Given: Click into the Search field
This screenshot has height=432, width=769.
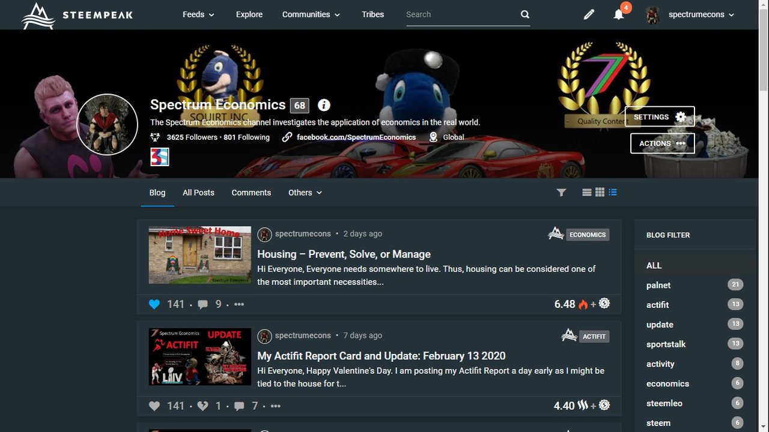Looking at the screenshot, I should click(x=460, y=14).
